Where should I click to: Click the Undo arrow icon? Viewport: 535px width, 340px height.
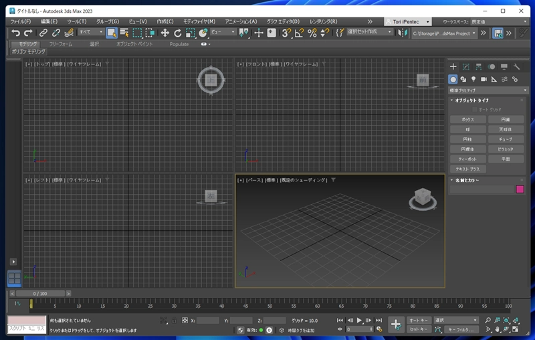(15, 33)
